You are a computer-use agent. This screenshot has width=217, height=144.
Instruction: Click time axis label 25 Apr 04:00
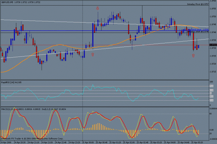tap(170, 142)
